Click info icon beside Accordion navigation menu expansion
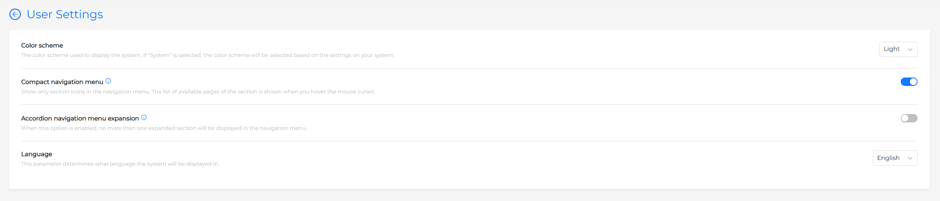This screenshot has height=201, width=940. pyautogui.click(x=144, y=117)
